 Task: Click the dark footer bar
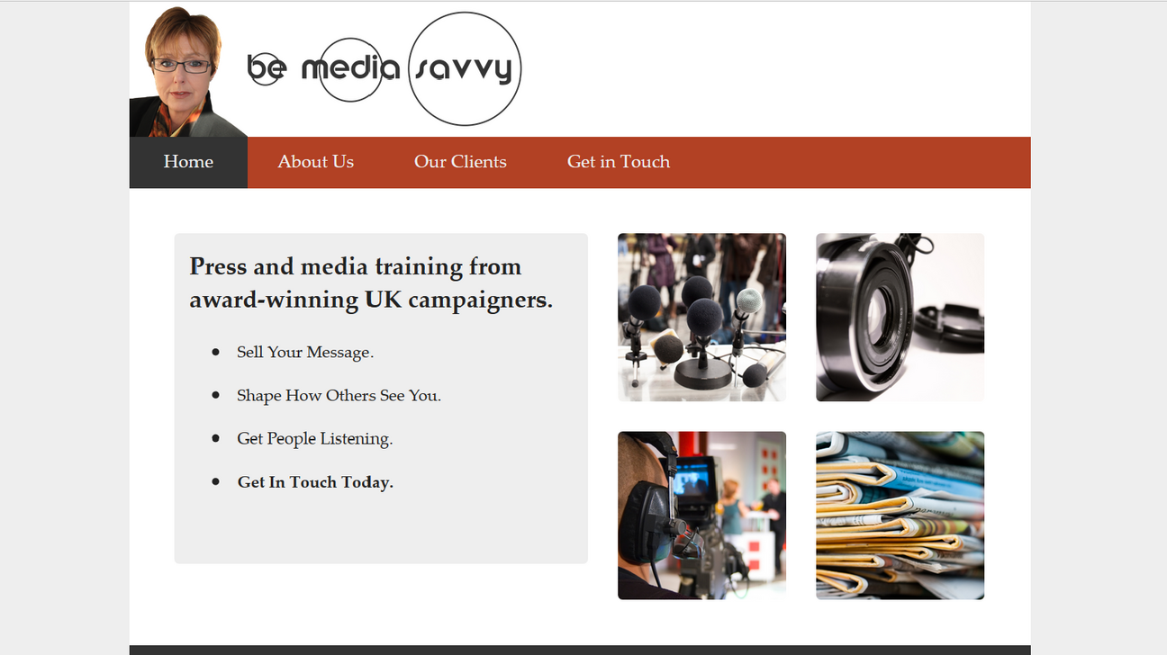pos(580,650)
